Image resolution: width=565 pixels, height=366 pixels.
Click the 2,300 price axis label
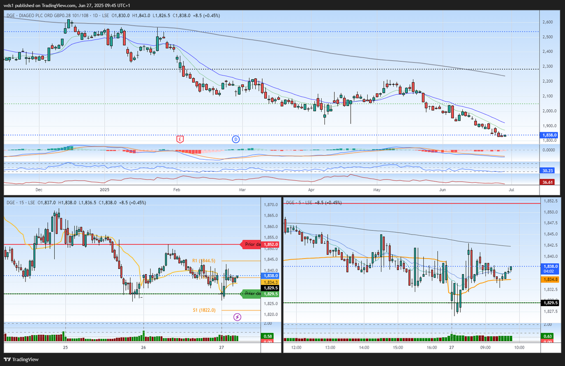tap(548, 66)
